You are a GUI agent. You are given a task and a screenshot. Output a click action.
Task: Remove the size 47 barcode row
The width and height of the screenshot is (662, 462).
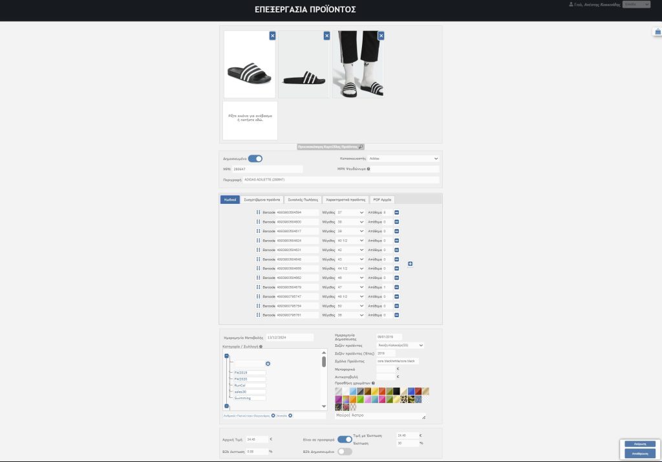(396, 287)
